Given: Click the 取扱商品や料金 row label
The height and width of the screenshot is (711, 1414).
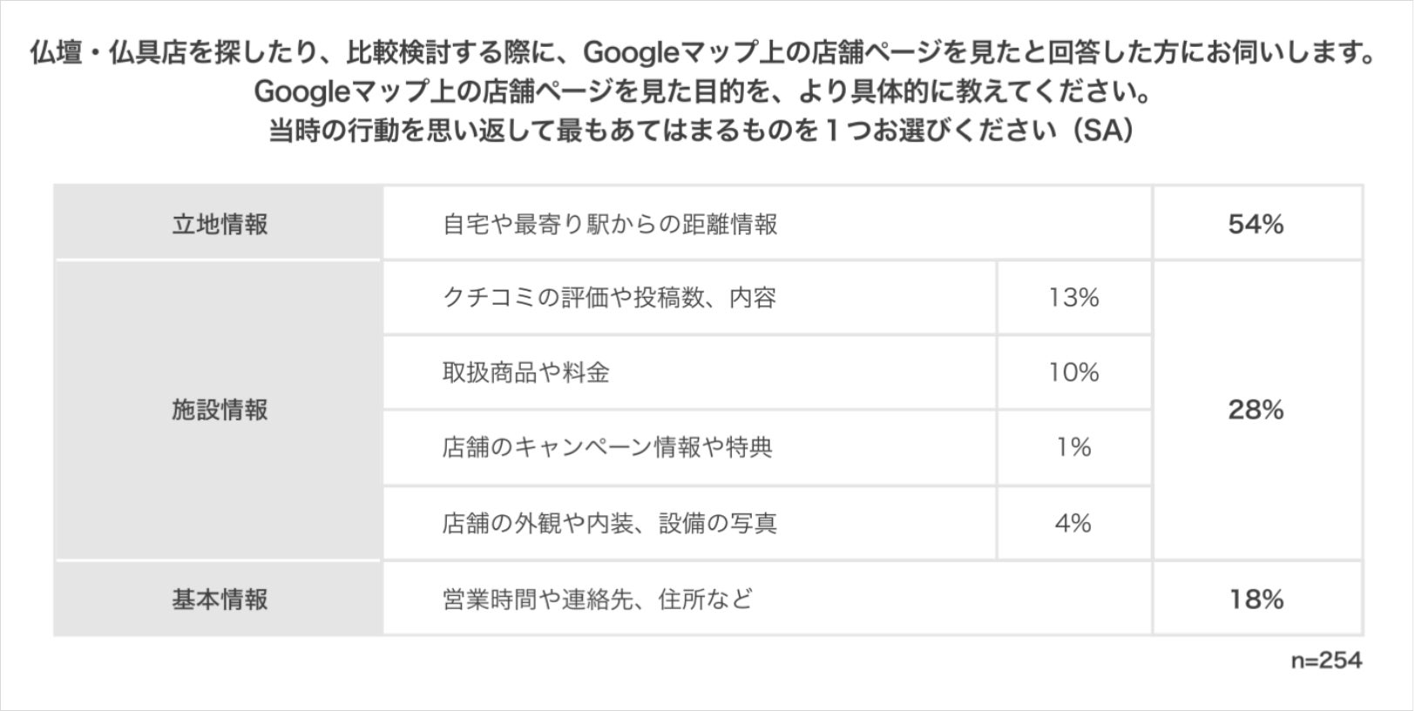Looking at the screenshot, I should pos(525,373).
